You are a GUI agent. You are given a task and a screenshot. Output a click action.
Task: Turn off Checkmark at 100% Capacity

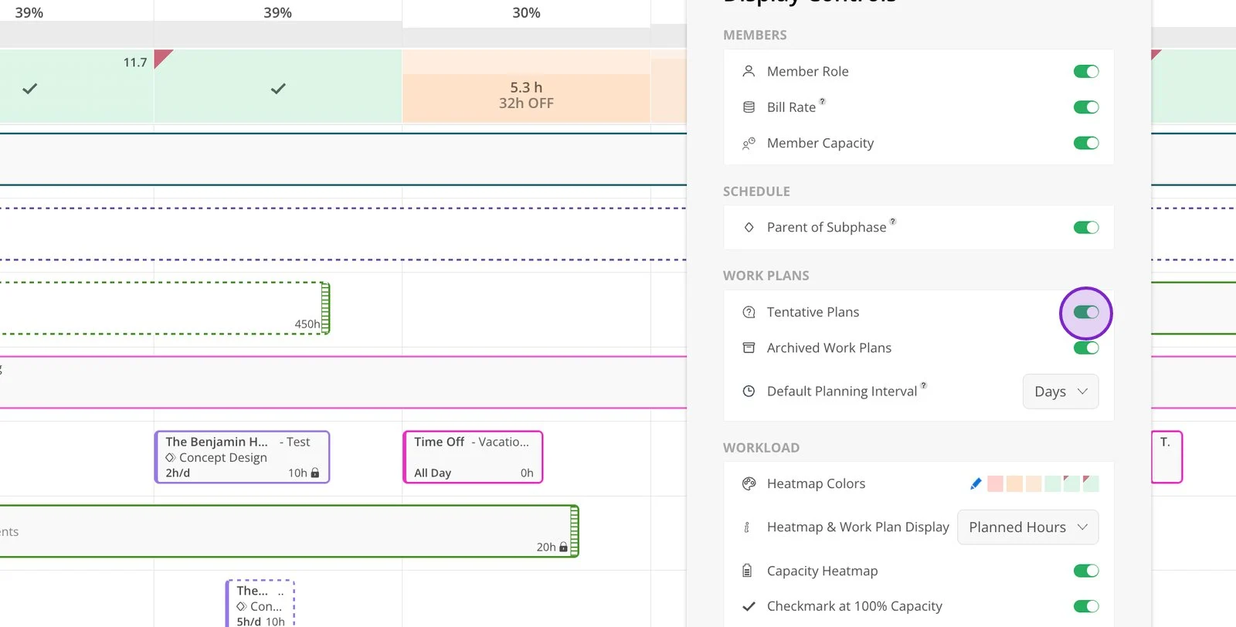[x=1086, y=606]
